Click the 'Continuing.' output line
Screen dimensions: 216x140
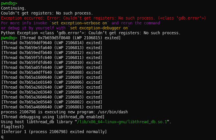(13, 8)
